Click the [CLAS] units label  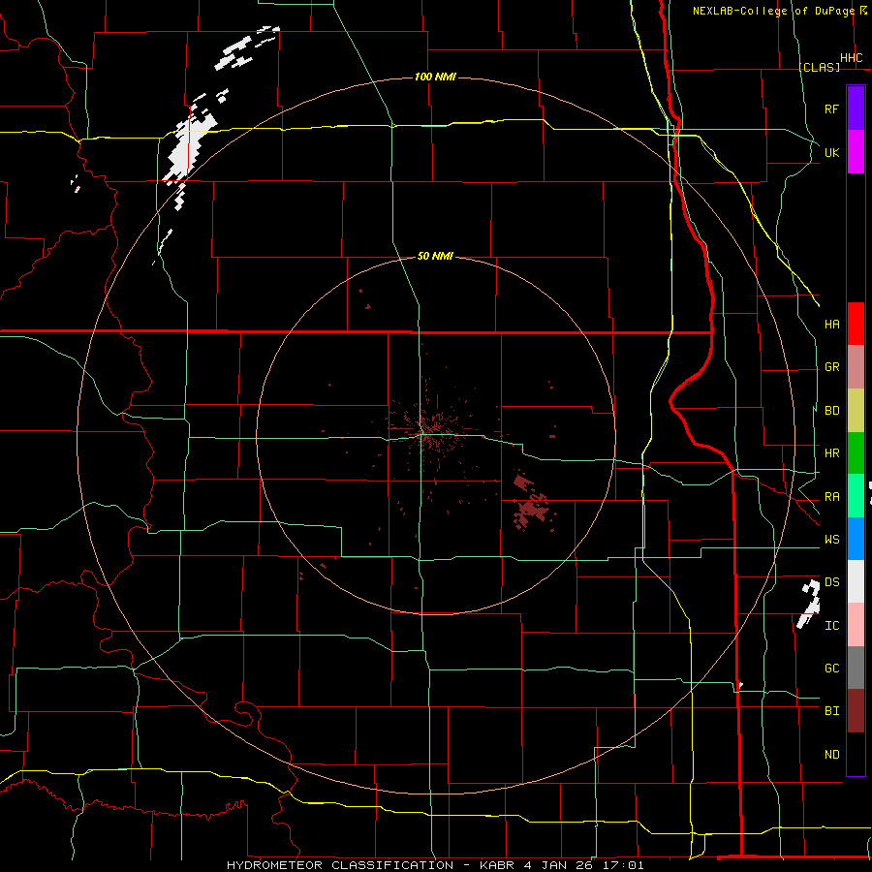tap(819, 67)
